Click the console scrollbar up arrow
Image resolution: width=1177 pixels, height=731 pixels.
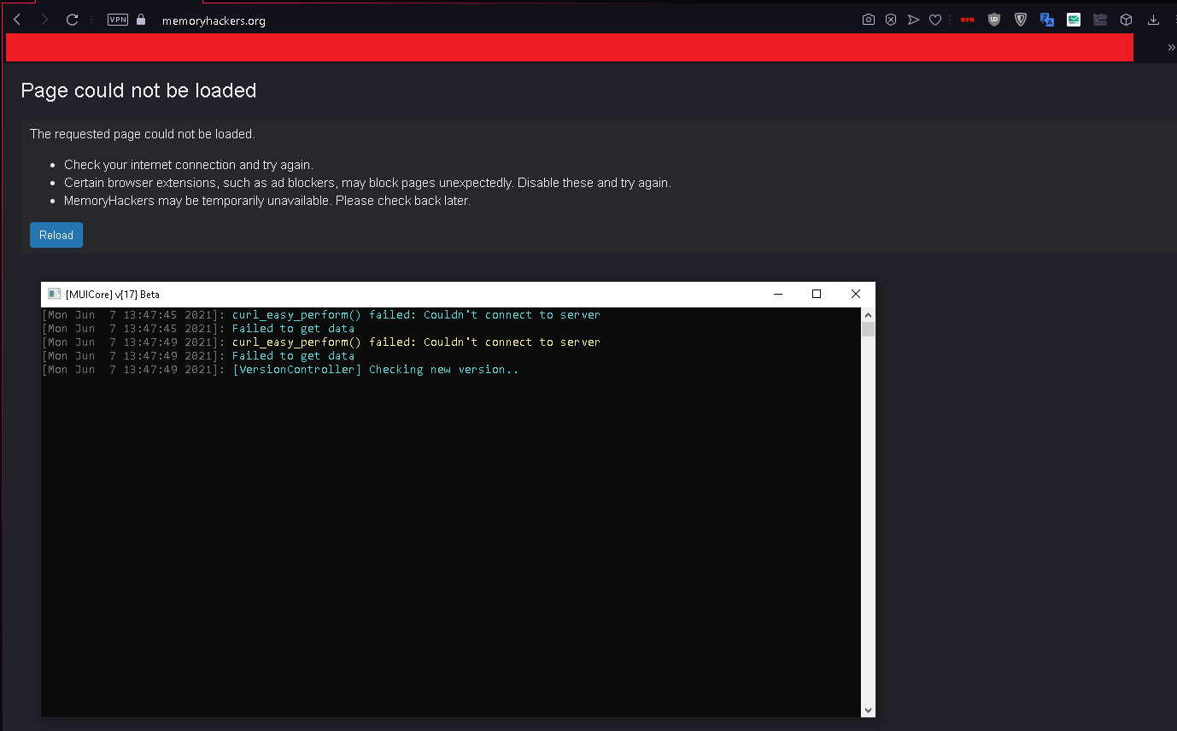pyautogui.click(x=868, y=314)
